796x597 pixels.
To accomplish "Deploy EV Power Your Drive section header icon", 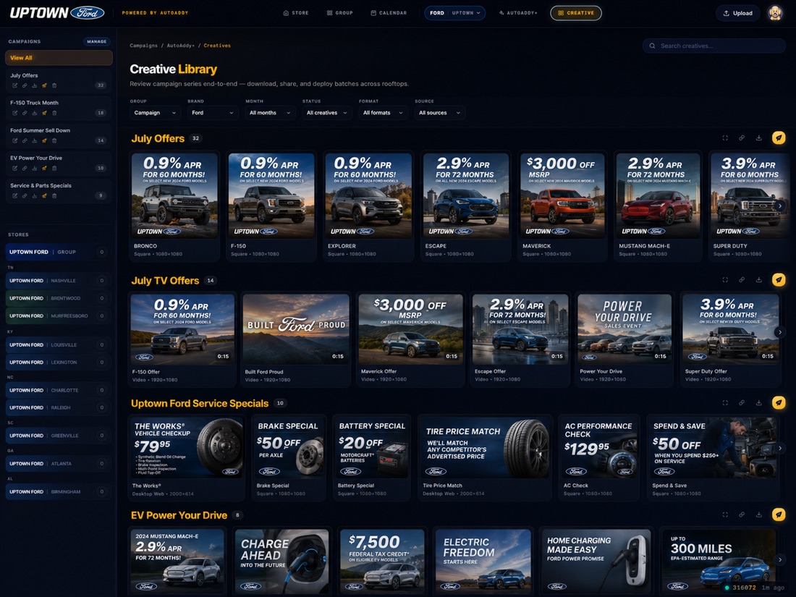I will pyautogui.click(x=779, y=515).
